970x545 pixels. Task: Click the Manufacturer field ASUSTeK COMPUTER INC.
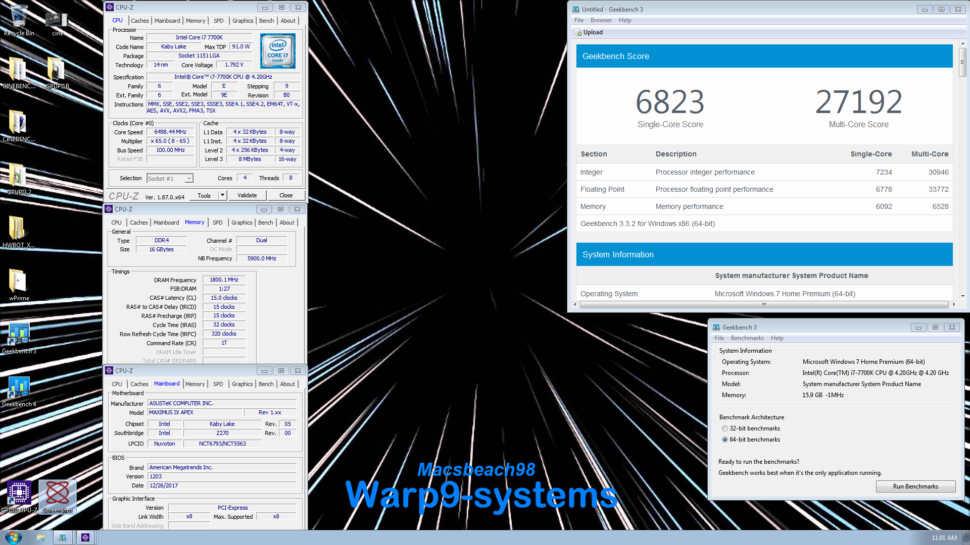coord(222,403)
